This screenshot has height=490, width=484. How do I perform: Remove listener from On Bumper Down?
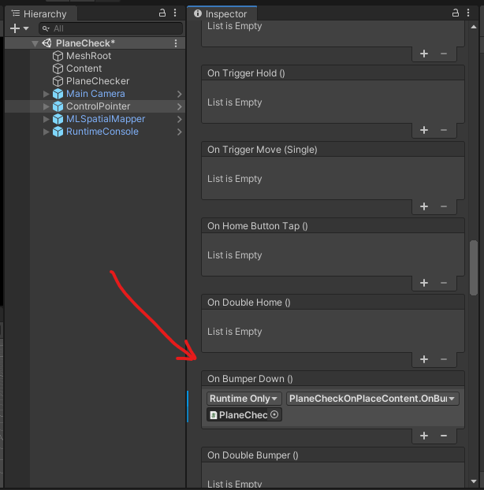coord(444,436)
